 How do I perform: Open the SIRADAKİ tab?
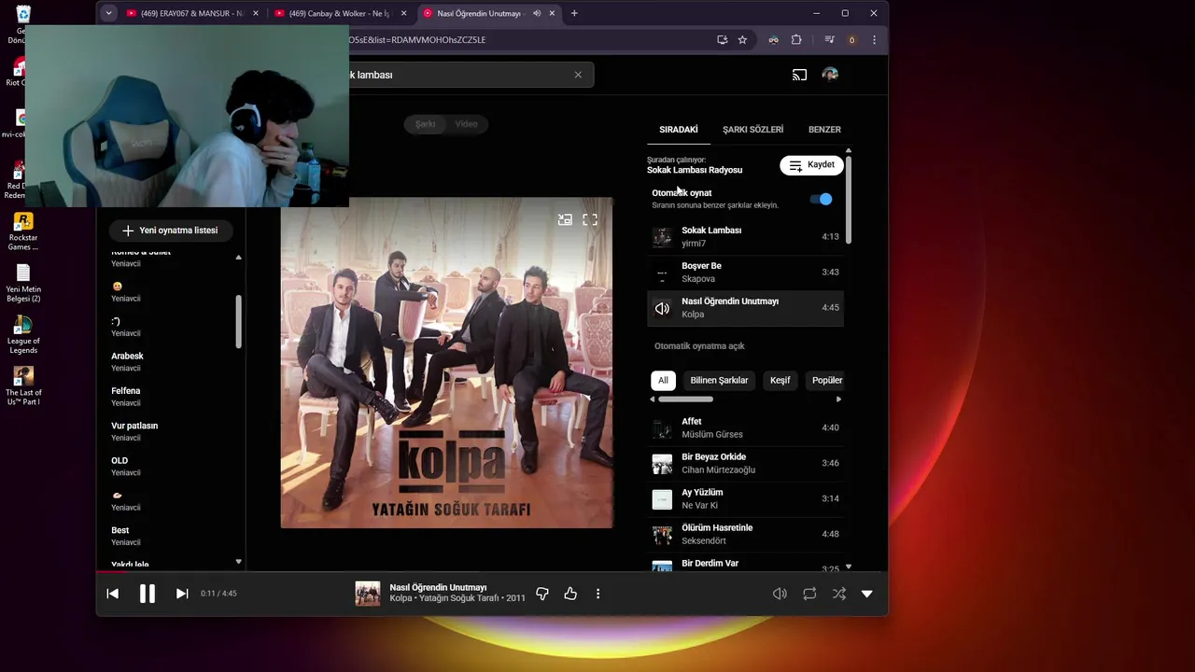click(x=679, y=130)
